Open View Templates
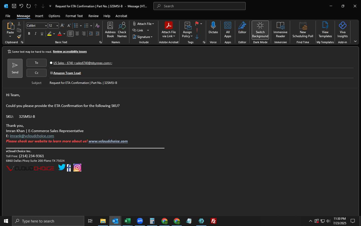 tap(325, 30)
